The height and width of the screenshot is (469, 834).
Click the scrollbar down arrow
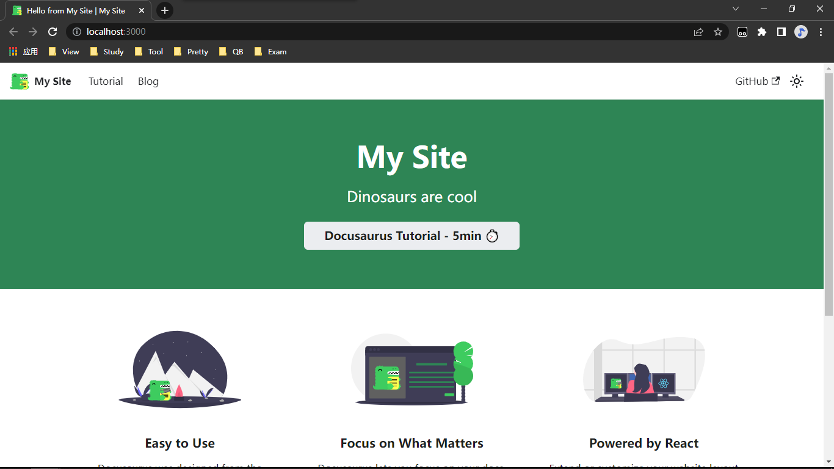coord(829,462)
